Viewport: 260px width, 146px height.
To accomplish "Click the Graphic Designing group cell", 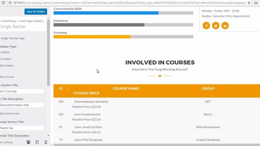I will point(208,140).
